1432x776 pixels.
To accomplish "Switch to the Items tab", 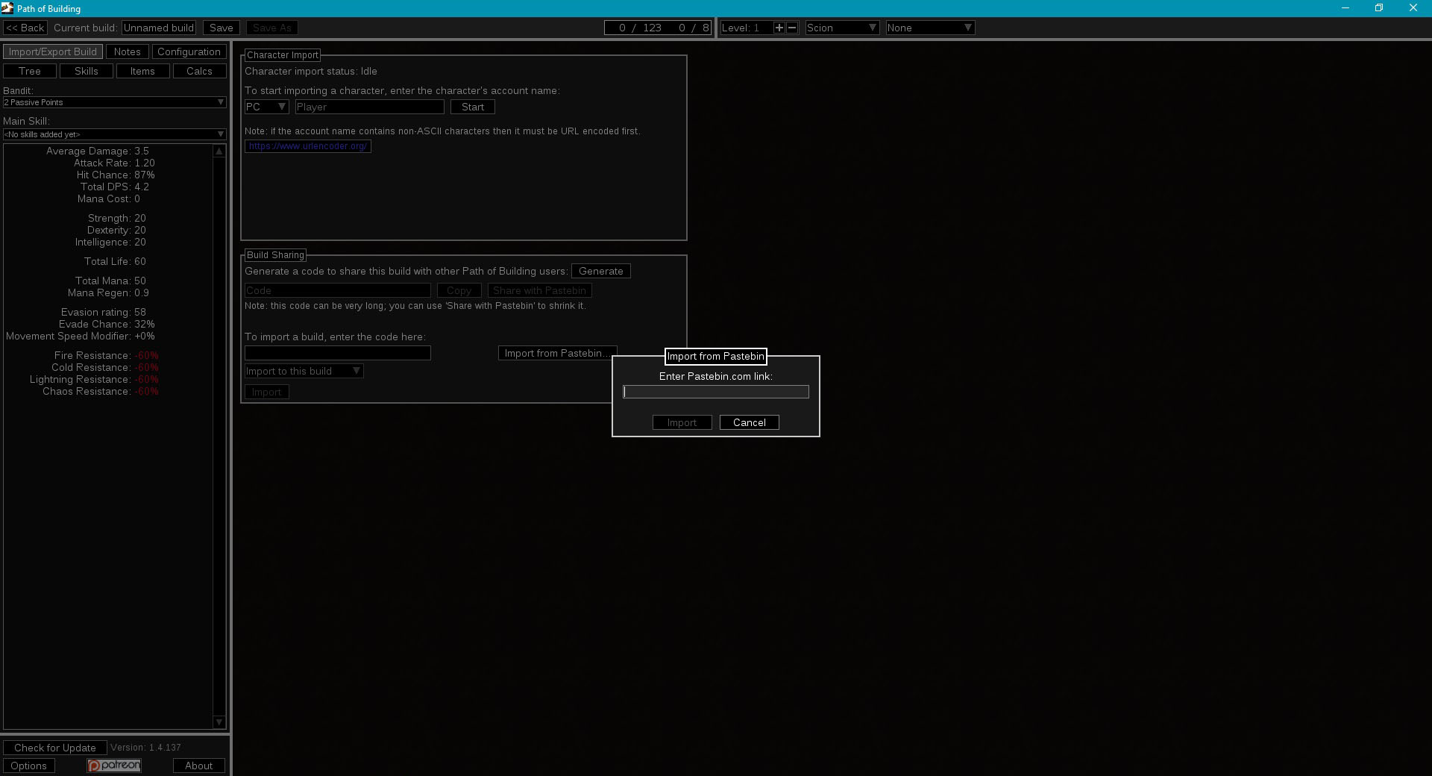I will 142,71.
